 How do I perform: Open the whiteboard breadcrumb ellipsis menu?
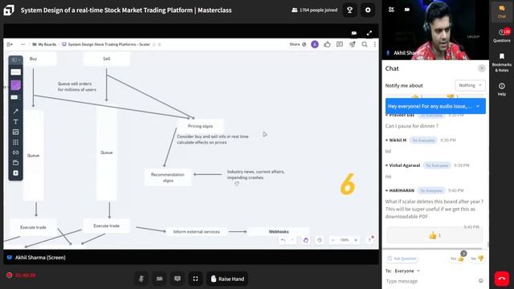click(23, 44)
